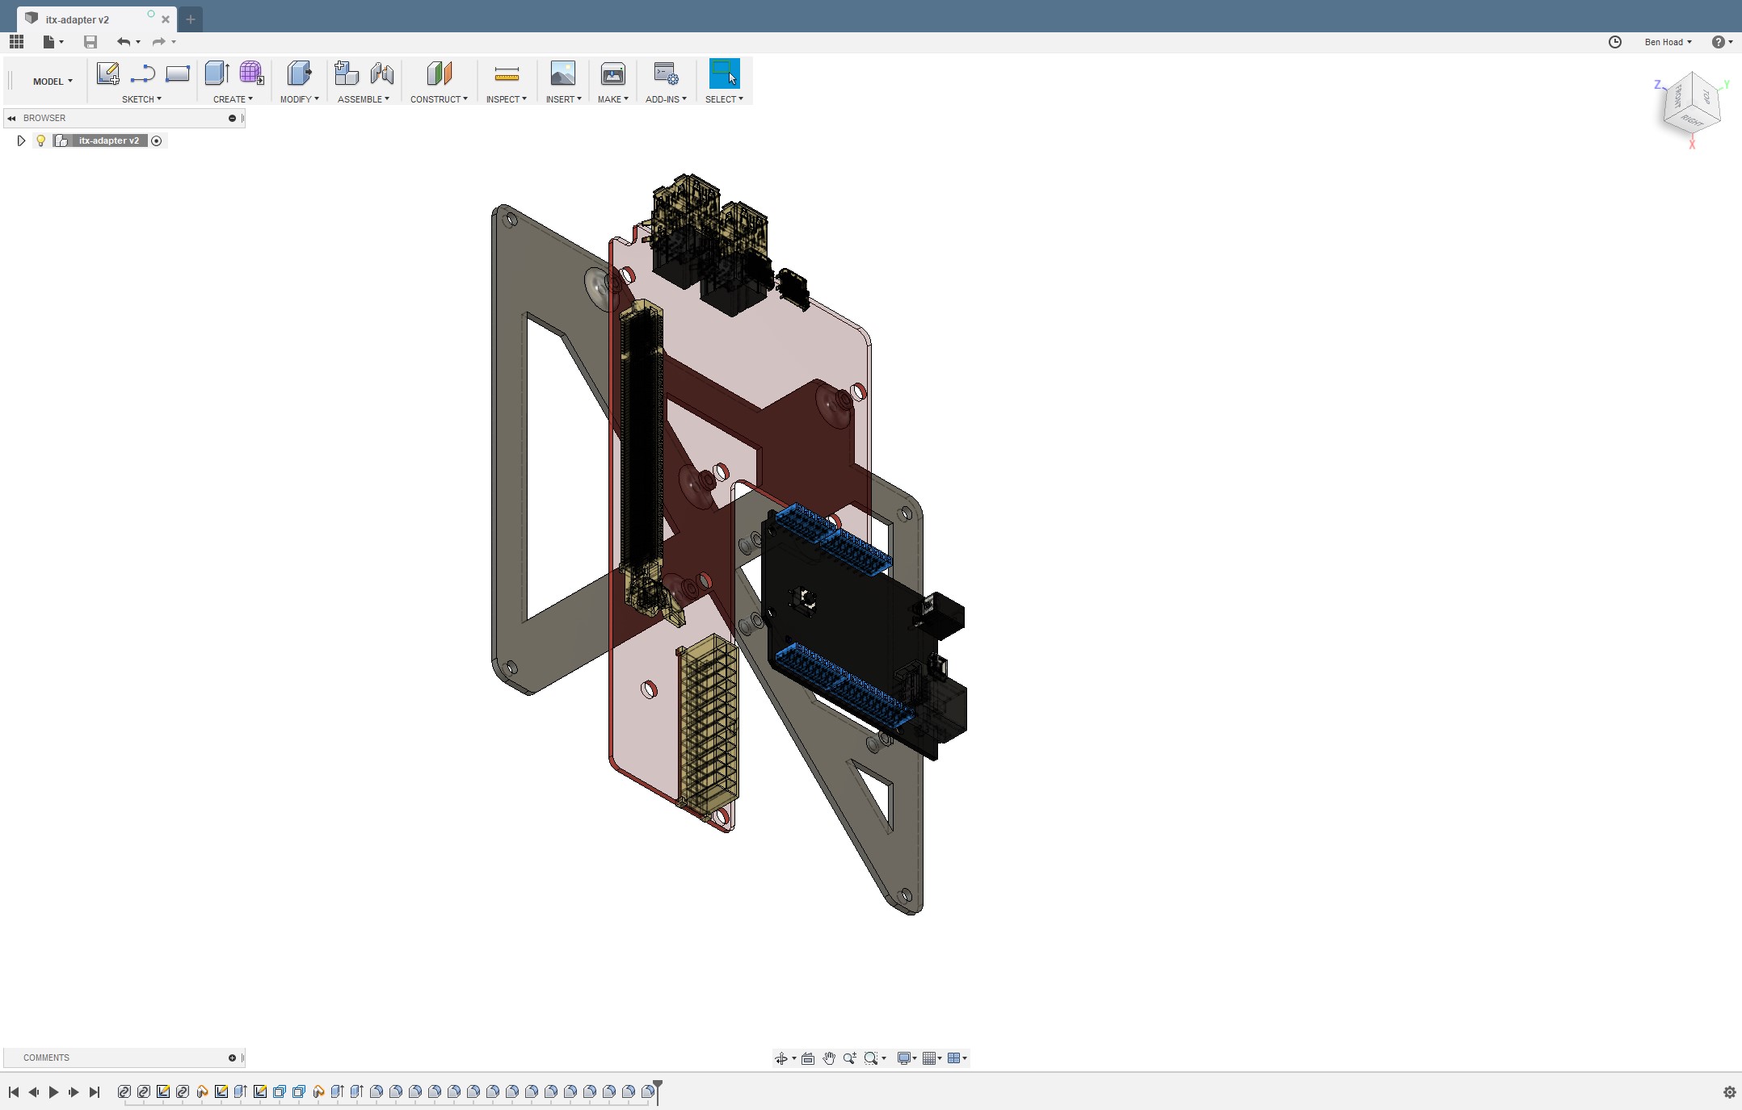Play the timeline history
1742x1110 pixels.
(54, 1092)
